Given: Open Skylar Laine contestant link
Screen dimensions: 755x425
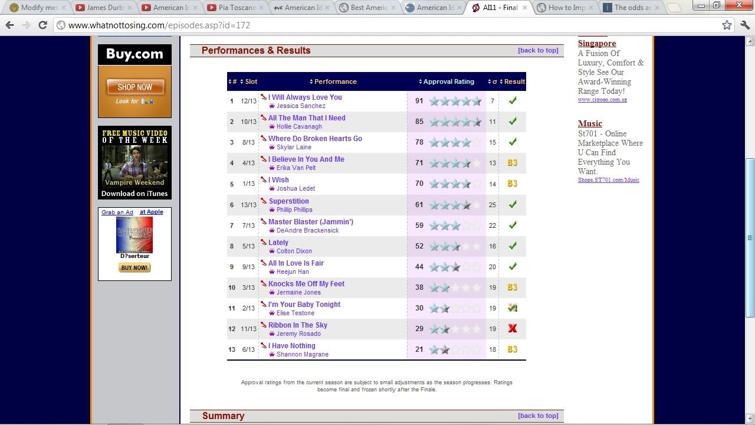Looking at the screenshot, I should [x=294, y=148].
